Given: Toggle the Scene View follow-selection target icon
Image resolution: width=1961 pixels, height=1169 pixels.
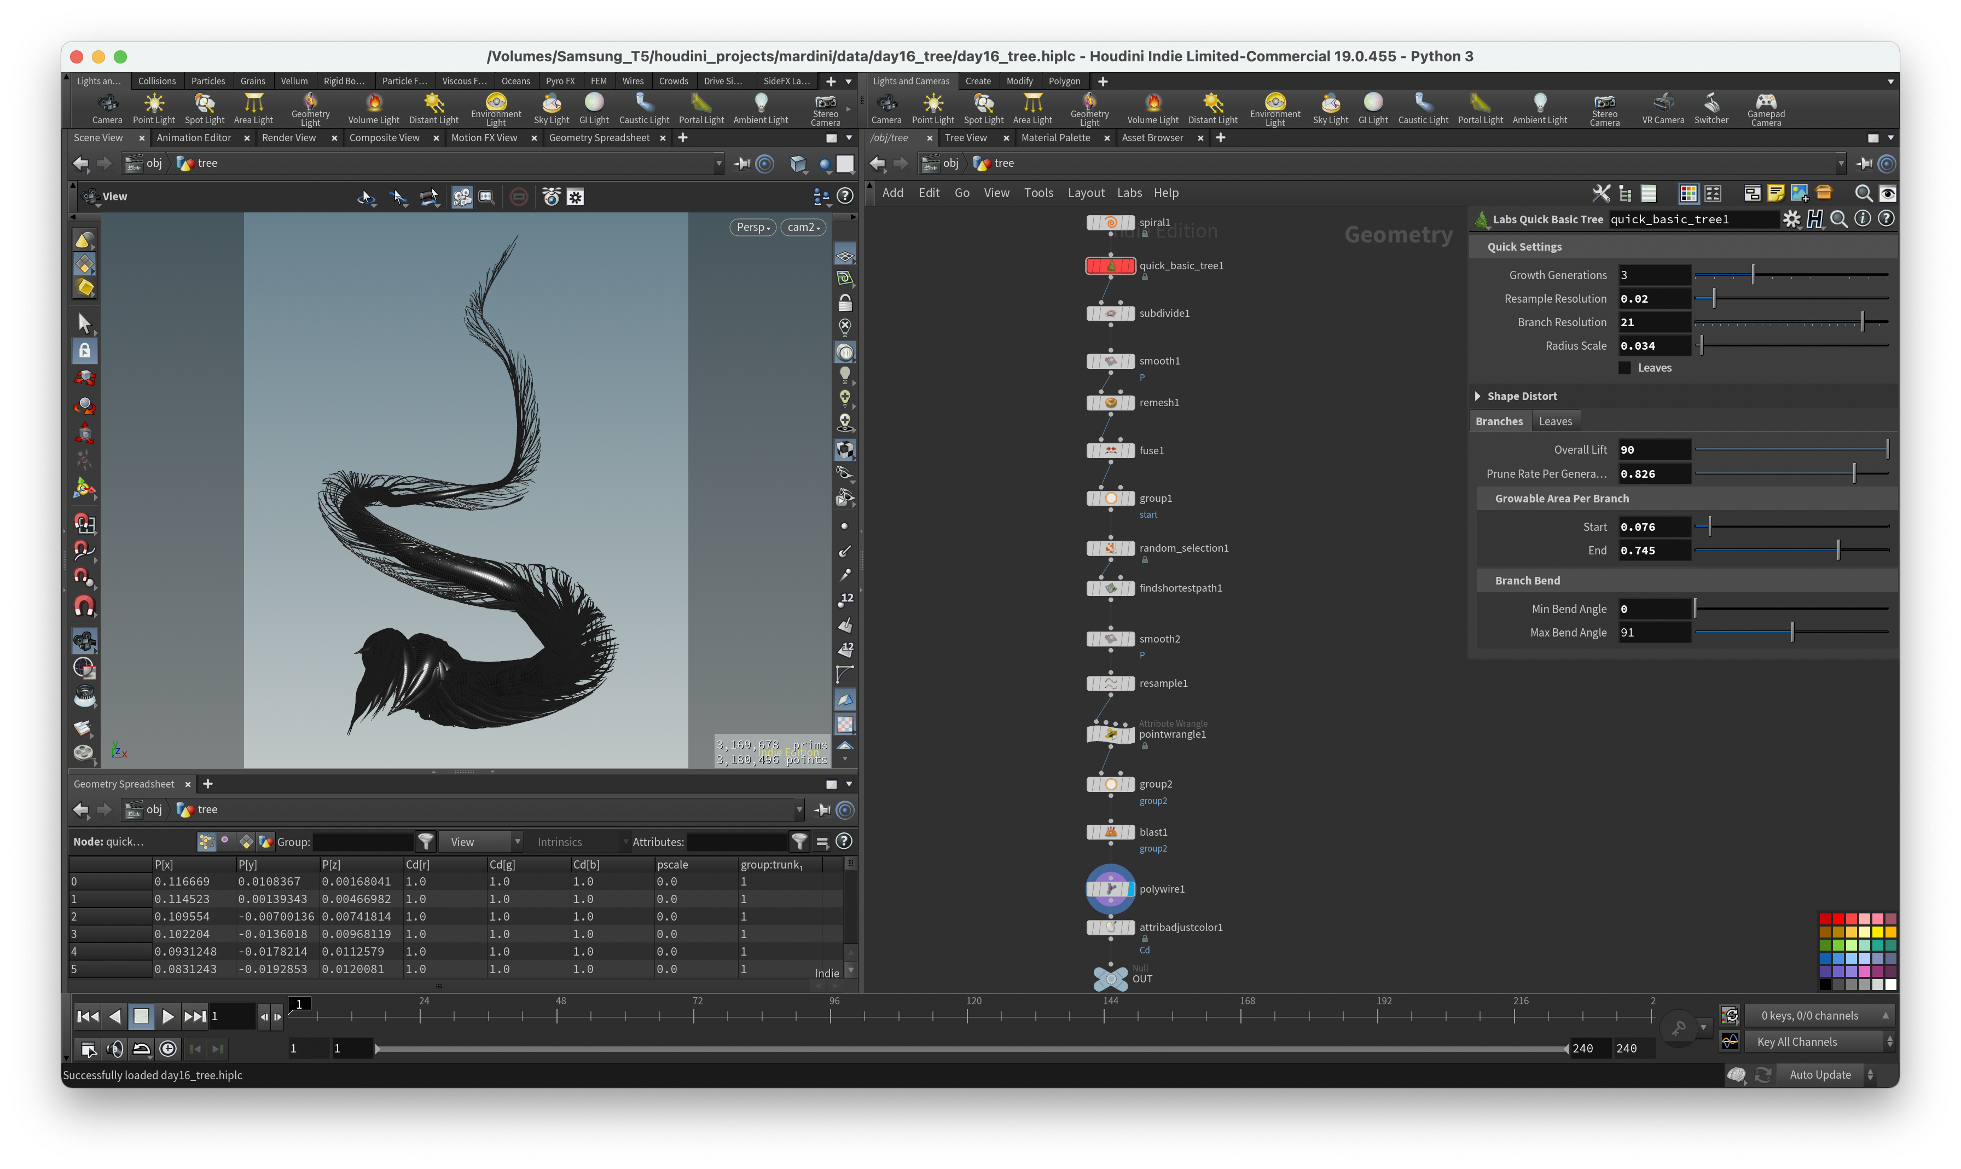Looking at the screenshot, I should click(x=764, y=164).
